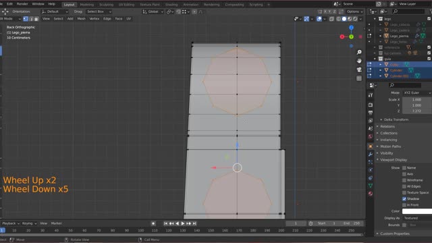The height and width of the screenshot is (243, 432).
Task: Toggle camera view icon
Action: [359, 70]
